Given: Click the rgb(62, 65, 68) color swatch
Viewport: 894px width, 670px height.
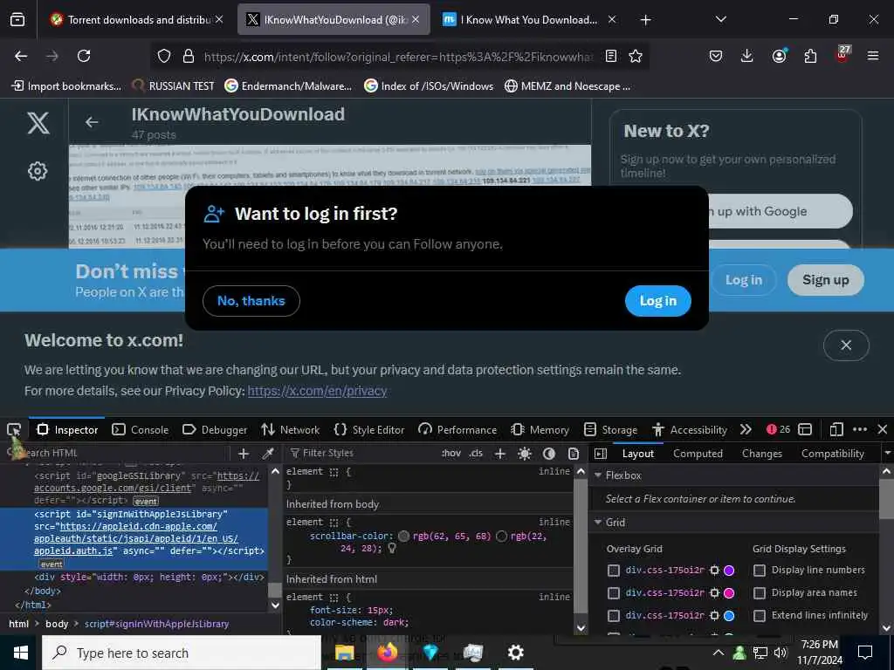Looking at the screenshot, I should click(x=403, y=537).
